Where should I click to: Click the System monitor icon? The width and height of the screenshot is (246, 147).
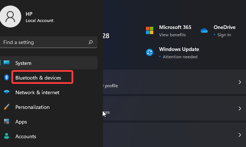(7, 63)
